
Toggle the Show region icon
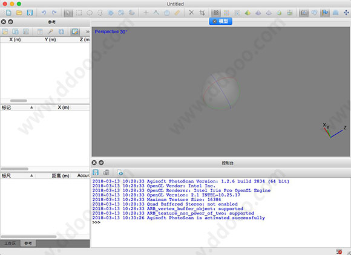[x=335, y=13]
